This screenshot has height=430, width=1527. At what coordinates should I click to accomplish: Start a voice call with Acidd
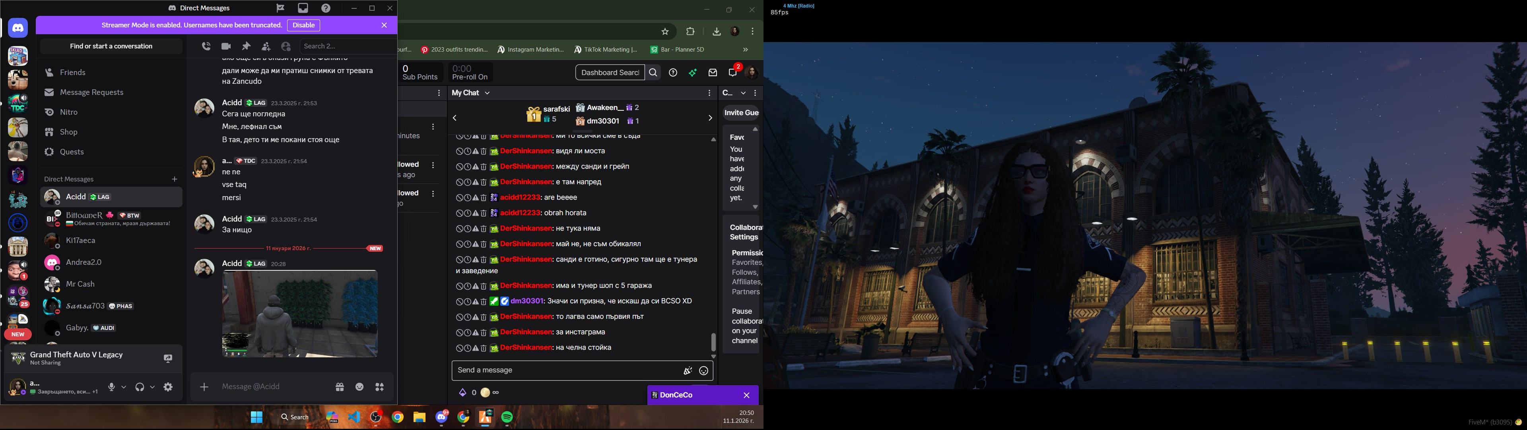tap(206, 46)
